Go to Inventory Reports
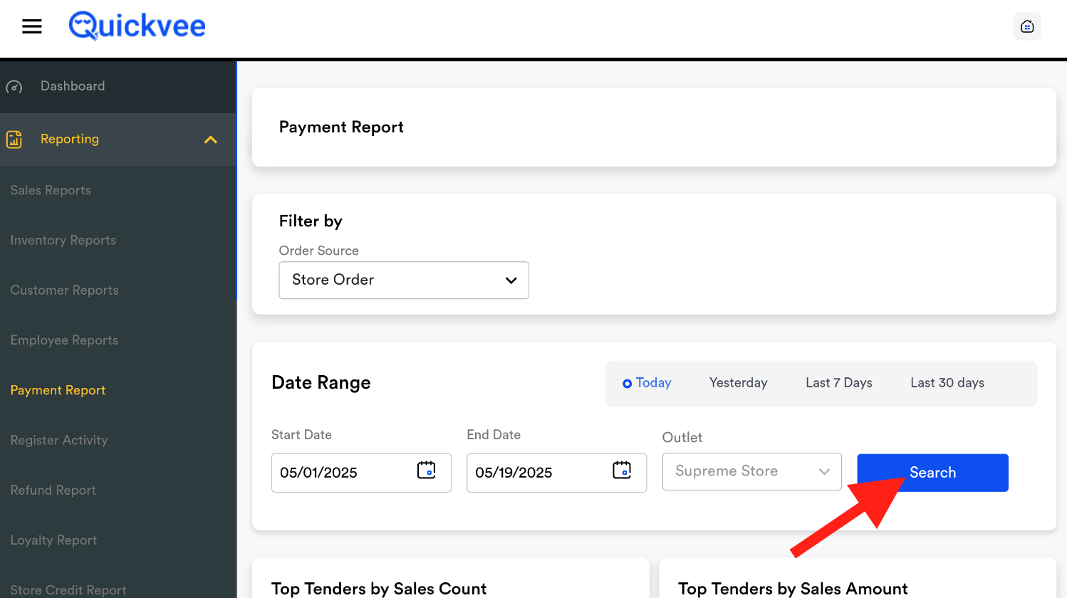Image resolution: width=1067 pixels, height=598 pixels. tap(63, 241)
